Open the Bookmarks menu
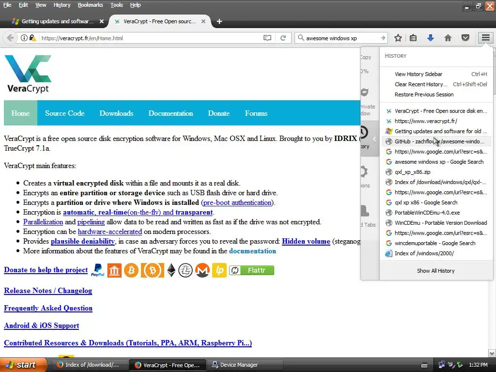Screen dimensions: 496x372 click(90, 5)
